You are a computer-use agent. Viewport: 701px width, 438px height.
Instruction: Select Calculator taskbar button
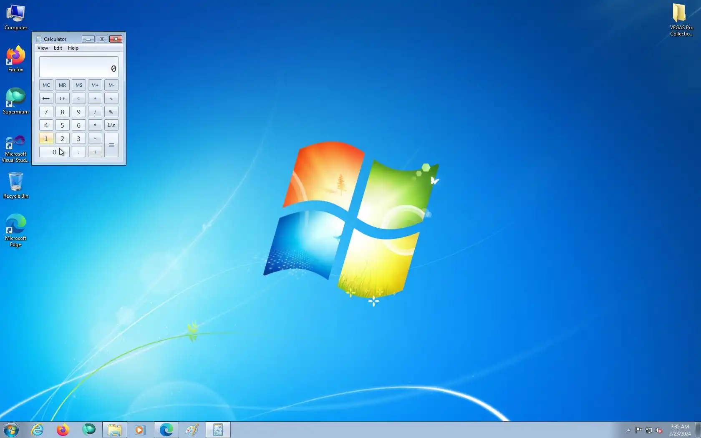click(218, 430)
